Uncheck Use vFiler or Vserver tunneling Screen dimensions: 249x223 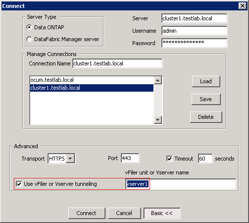coord(19,184)
